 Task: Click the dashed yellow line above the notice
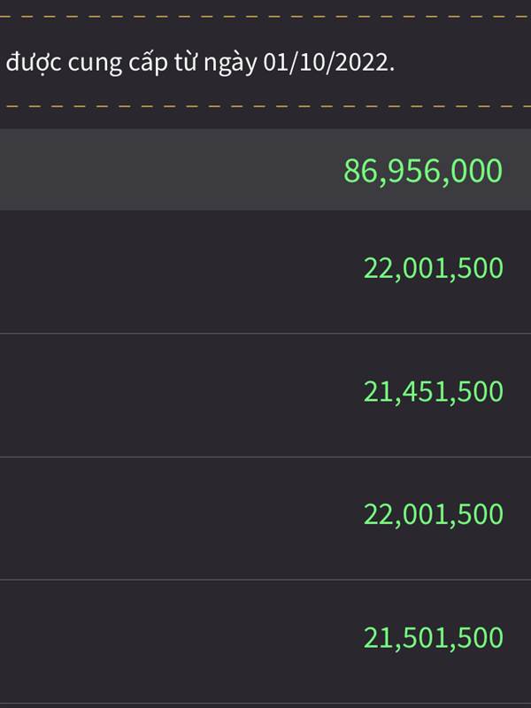click(265, 17)
